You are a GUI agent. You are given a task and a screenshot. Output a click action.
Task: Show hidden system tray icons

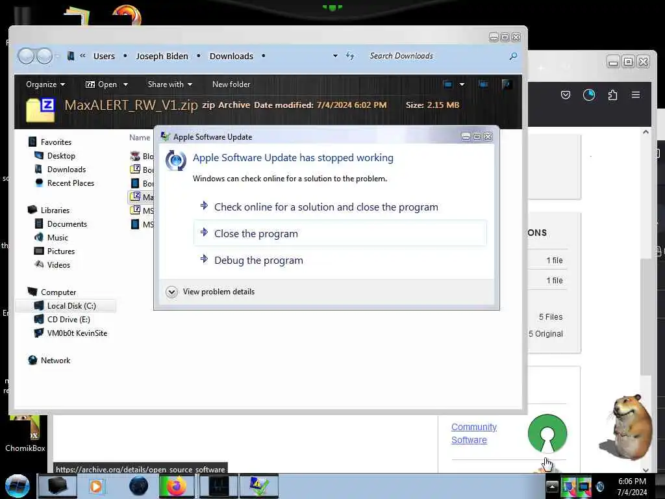(552, 486)
